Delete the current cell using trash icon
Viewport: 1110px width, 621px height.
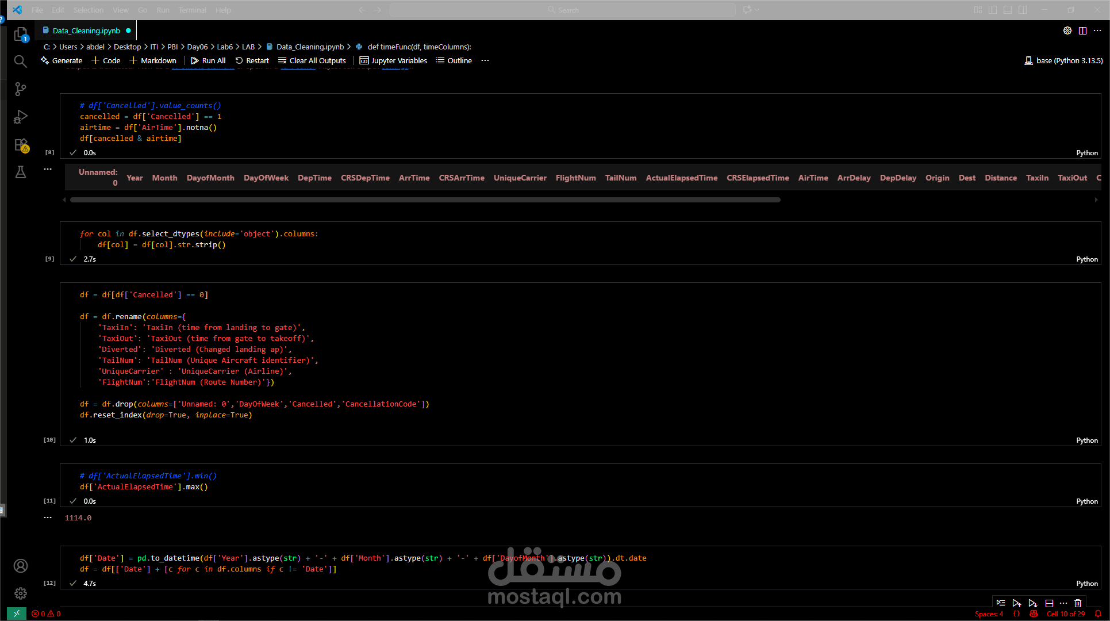[1078, 603]
